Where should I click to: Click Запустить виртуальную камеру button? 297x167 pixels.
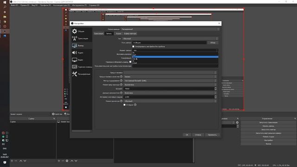tap(268, 133)
